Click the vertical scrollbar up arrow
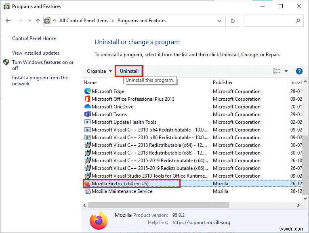The height and width of the screenshot is (233, 309). tap(305, 81)
